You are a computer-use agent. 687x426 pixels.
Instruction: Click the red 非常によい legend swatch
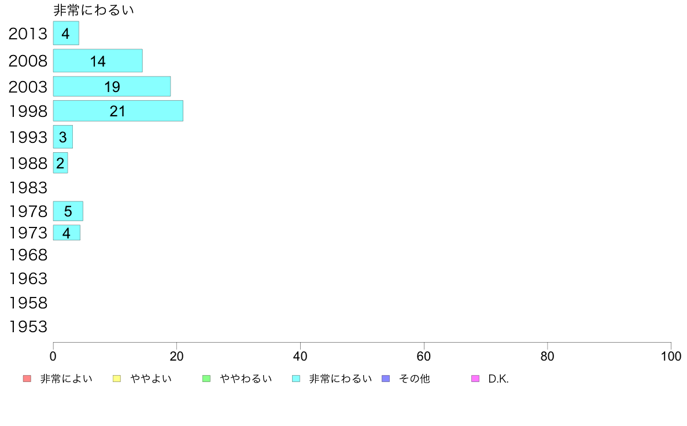(27, 379)
